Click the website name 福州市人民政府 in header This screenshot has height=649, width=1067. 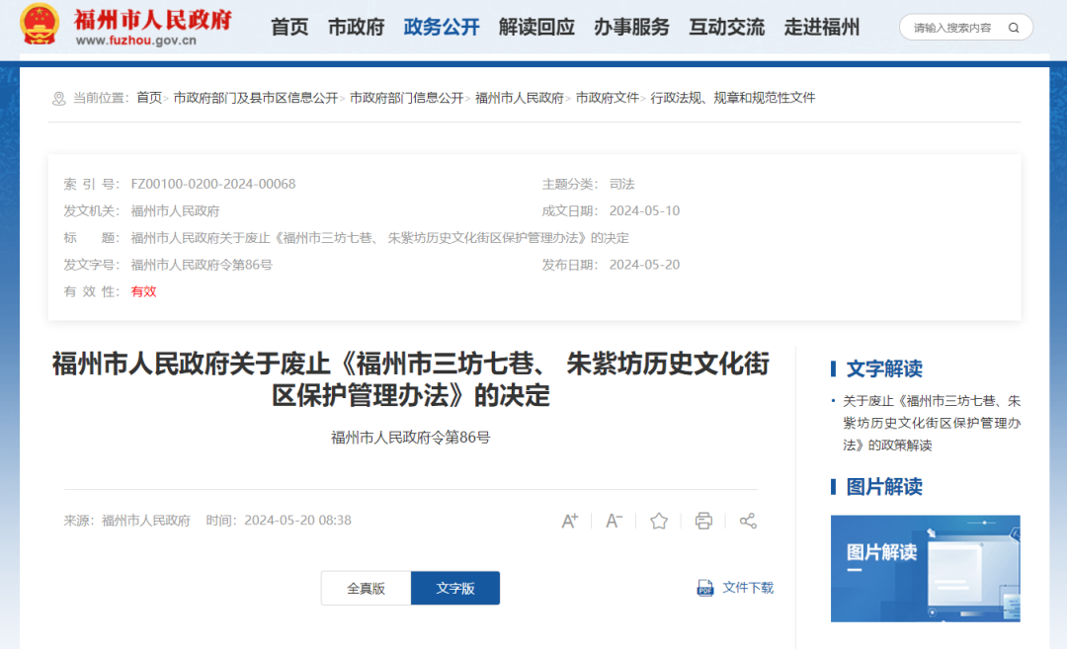point(152,19)
